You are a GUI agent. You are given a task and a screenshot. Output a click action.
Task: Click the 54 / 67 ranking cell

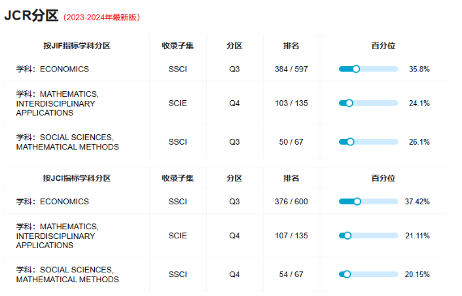(x=291, y=274)
